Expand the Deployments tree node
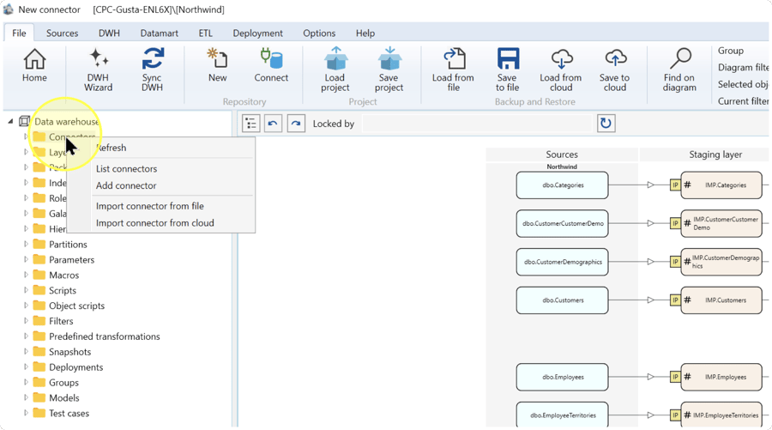 coord(26,367)
